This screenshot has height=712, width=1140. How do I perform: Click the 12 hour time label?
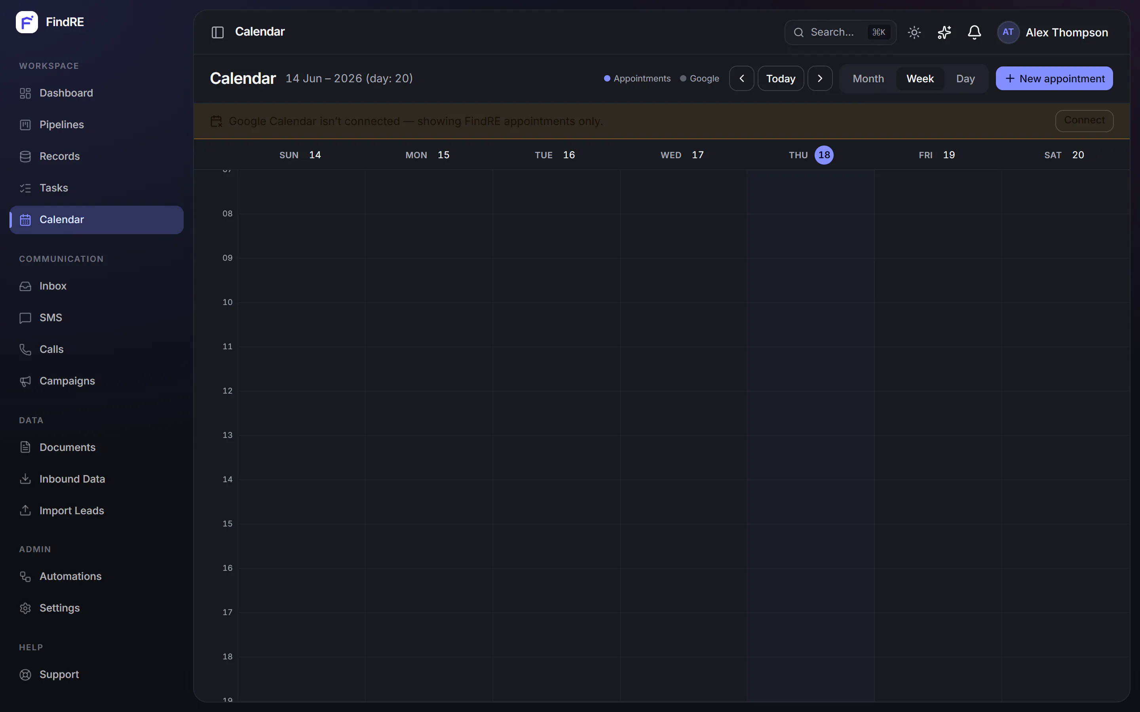pyautogui.click(x=228, y=391)
